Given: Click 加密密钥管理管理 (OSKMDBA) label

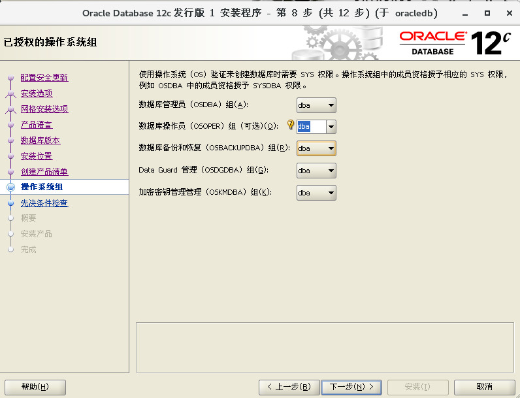Looking at the screenshot, I should tap(205, 192).
